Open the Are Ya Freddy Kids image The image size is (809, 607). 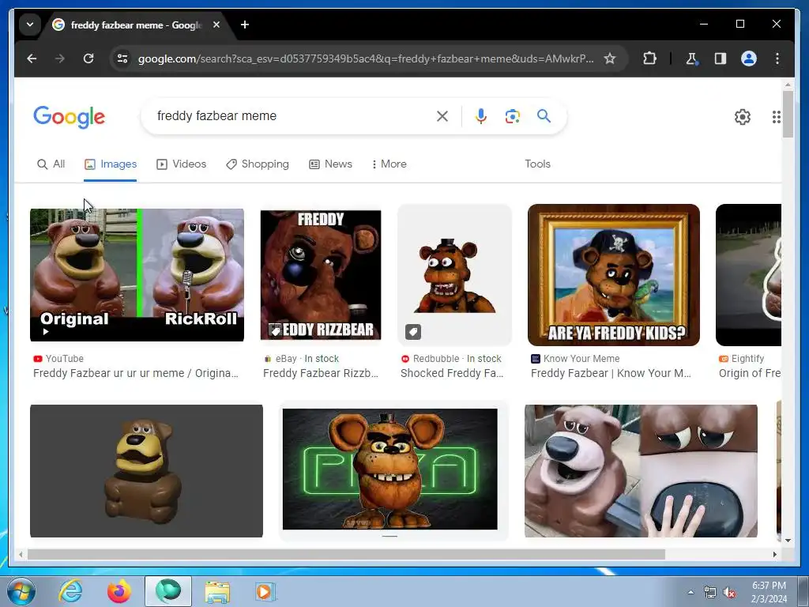(613, 274)
